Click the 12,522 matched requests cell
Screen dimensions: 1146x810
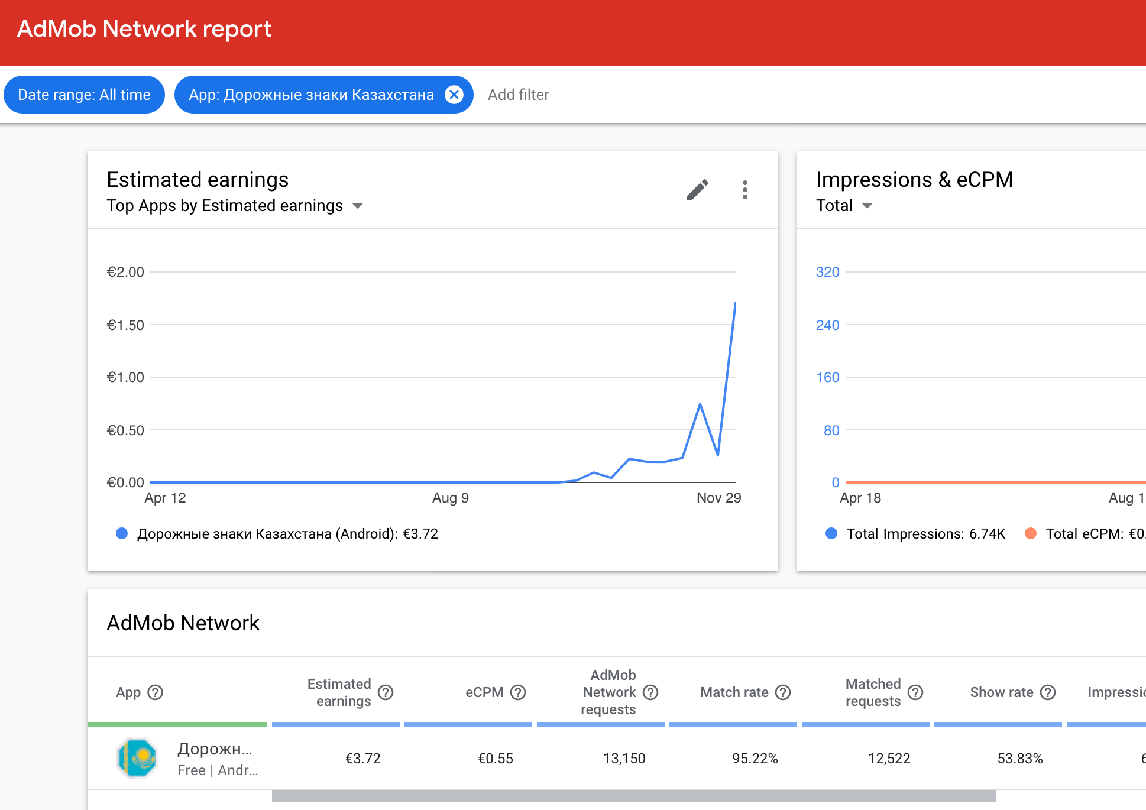(x=889, y=759)
